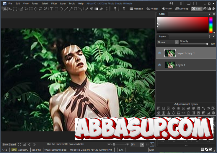Adjust the layer Opacity slider

pos(194,44)
